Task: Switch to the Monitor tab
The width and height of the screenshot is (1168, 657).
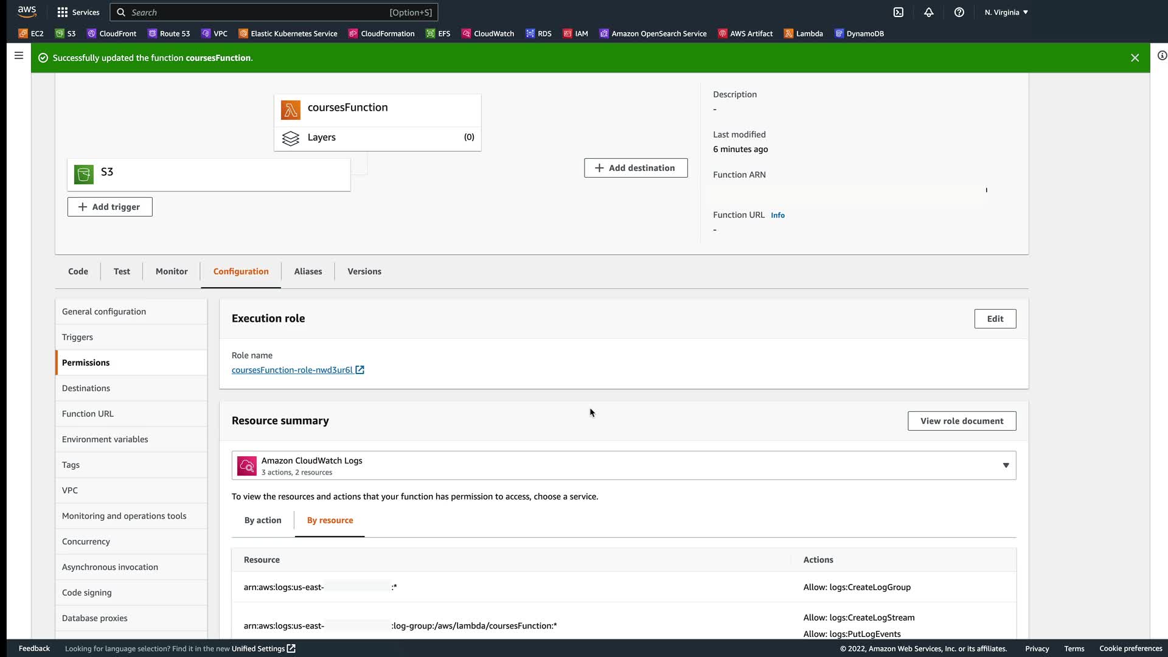Action: coord(172,271)
